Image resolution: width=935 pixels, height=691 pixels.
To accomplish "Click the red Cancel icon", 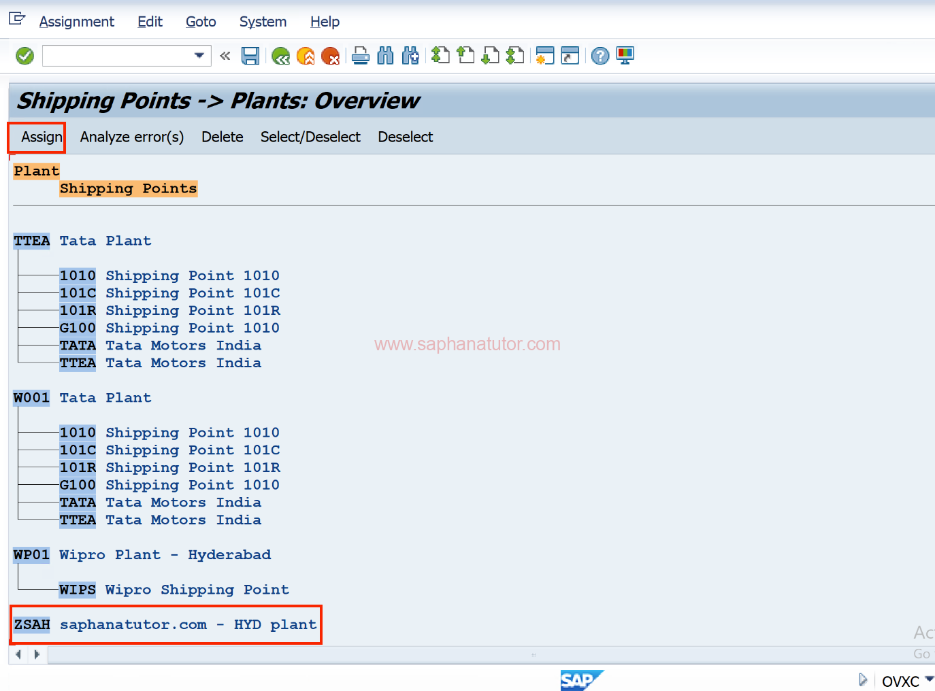I will coord(331,56).
